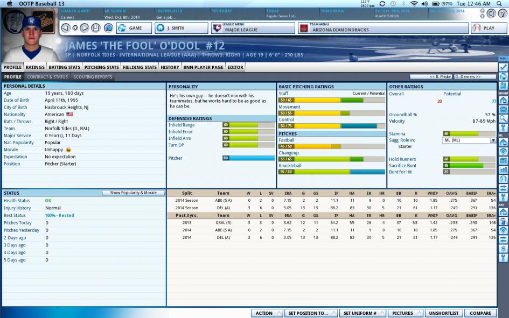Screen dimensions: 509x318
Task: Click the Knuckleball rating bar 55/80
Action: click(x=331, y=172)
